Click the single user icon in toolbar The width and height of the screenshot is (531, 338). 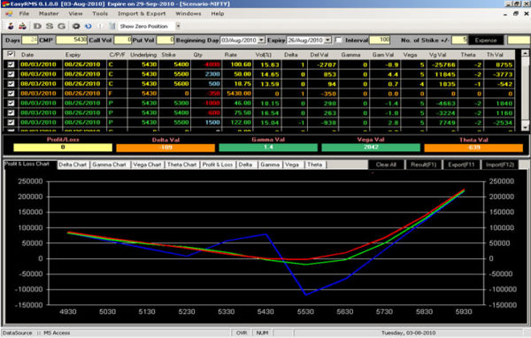click(11, 26)
